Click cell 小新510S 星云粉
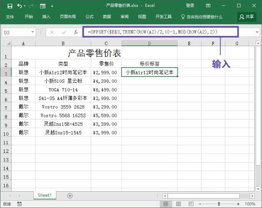This screenshot has width=262, height=208. (63, 81)
